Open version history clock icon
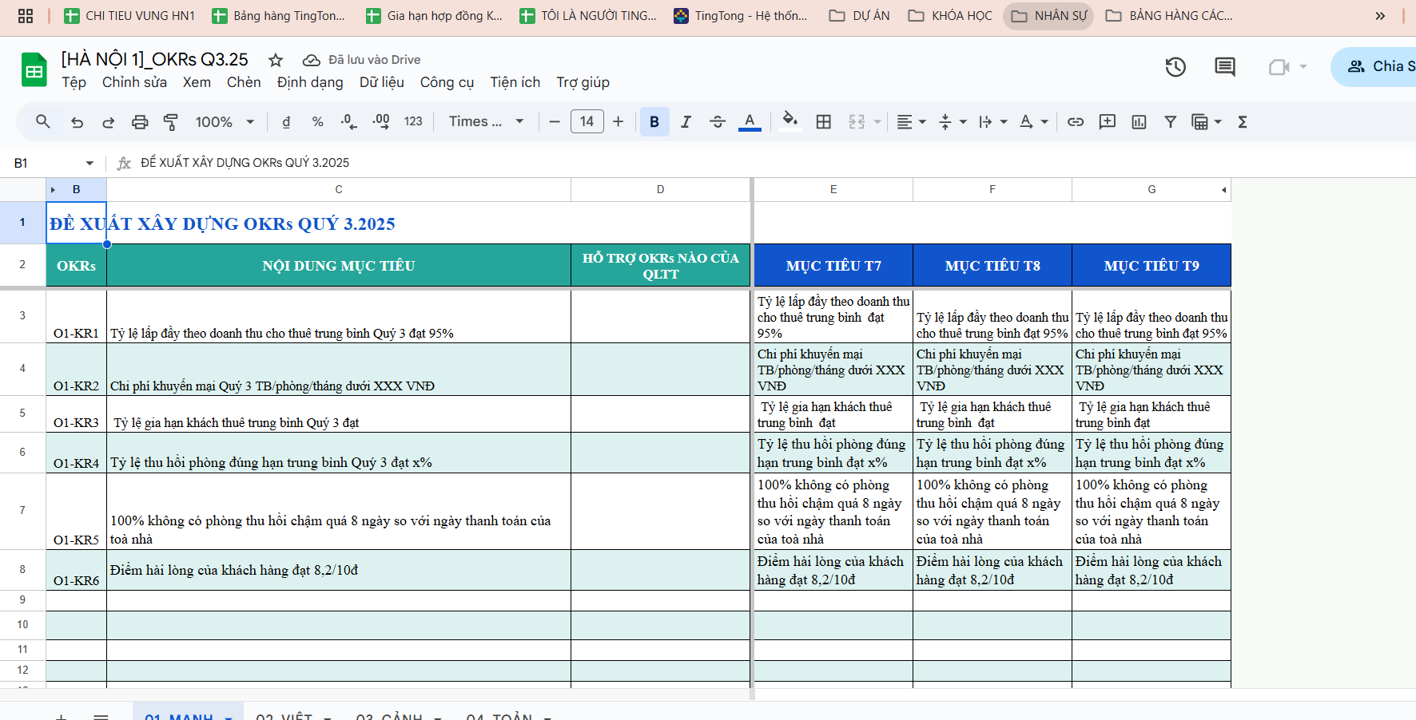 click(1175, 67)
